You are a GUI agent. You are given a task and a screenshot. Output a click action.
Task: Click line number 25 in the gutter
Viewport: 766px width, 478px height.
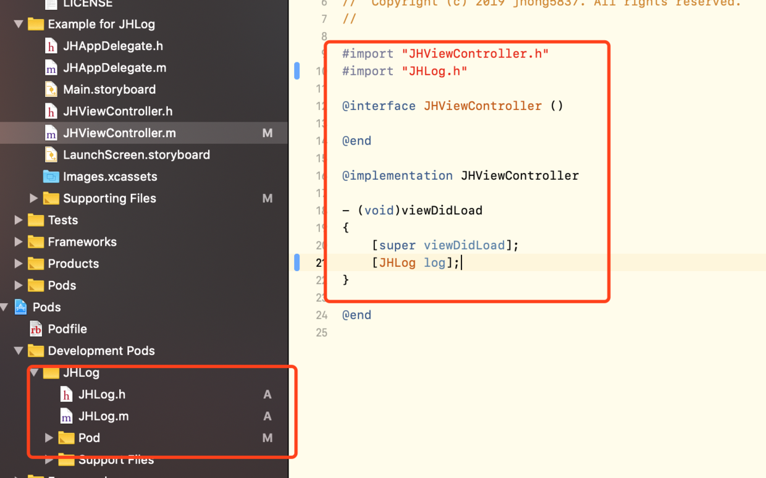pos(321,333)
